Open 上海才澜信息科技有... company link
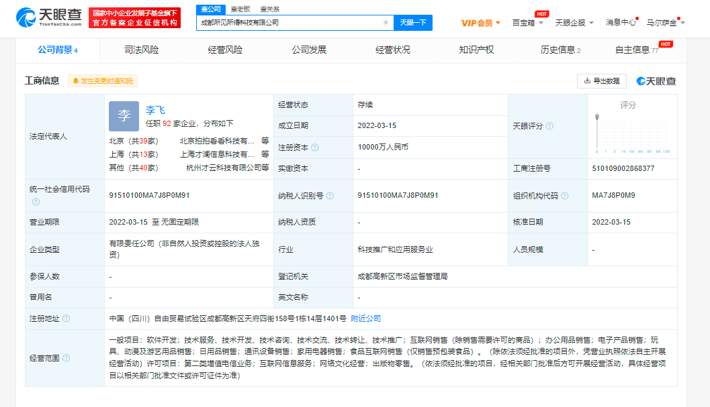This screenshot has height=407, width=710. click(x=217, y=155)
